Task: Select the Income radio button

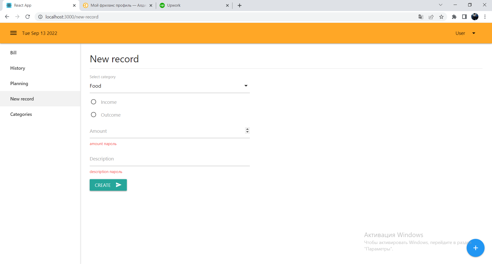Action: [94, 102]
